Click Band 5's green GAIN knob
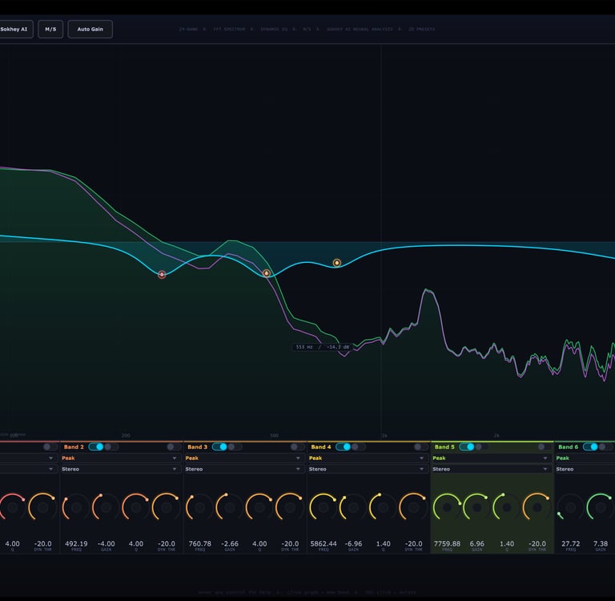 (x=476, y=507)
